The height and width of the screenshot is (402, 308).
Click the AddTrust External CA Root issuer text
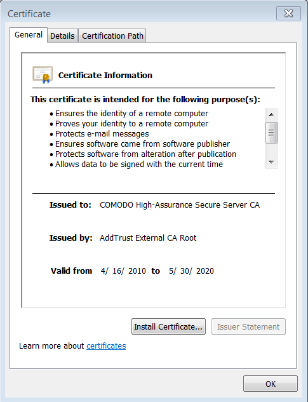click(x=148, y=238)
